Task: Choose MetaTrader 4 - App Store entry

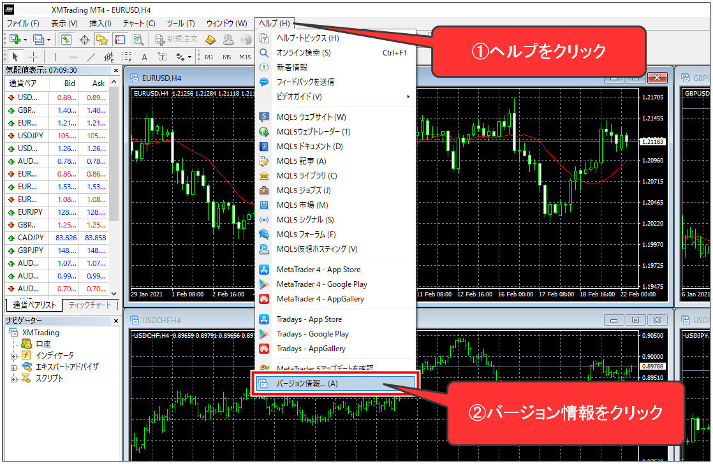Action: [x=335, y=270]
